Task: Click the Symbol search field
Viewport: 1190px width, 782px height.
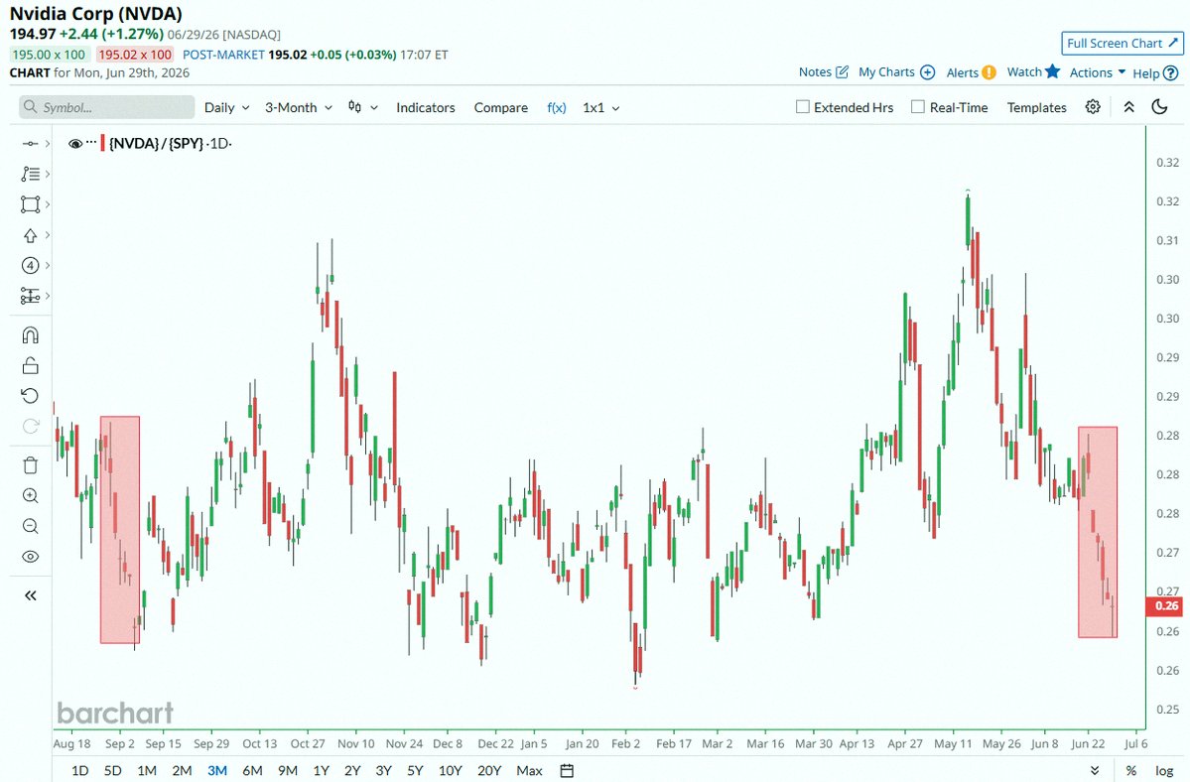Action: pyautogui.click(x=107, y=107)
